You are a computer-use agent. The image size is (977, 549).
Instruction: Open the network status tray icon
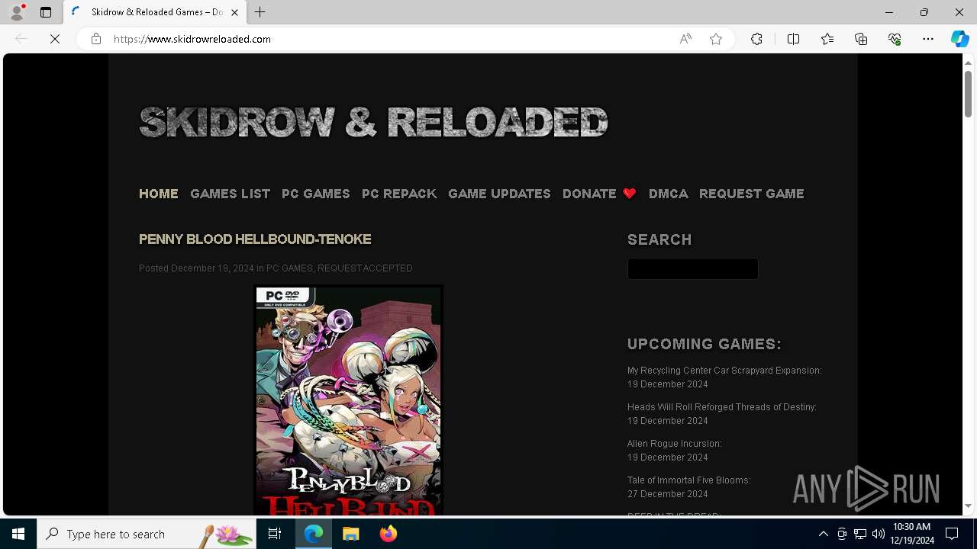[860, 534]
